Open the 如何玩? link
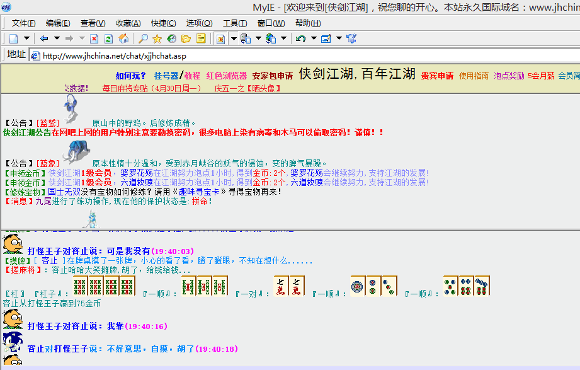The image size is (580, 370). pos(130,76)
